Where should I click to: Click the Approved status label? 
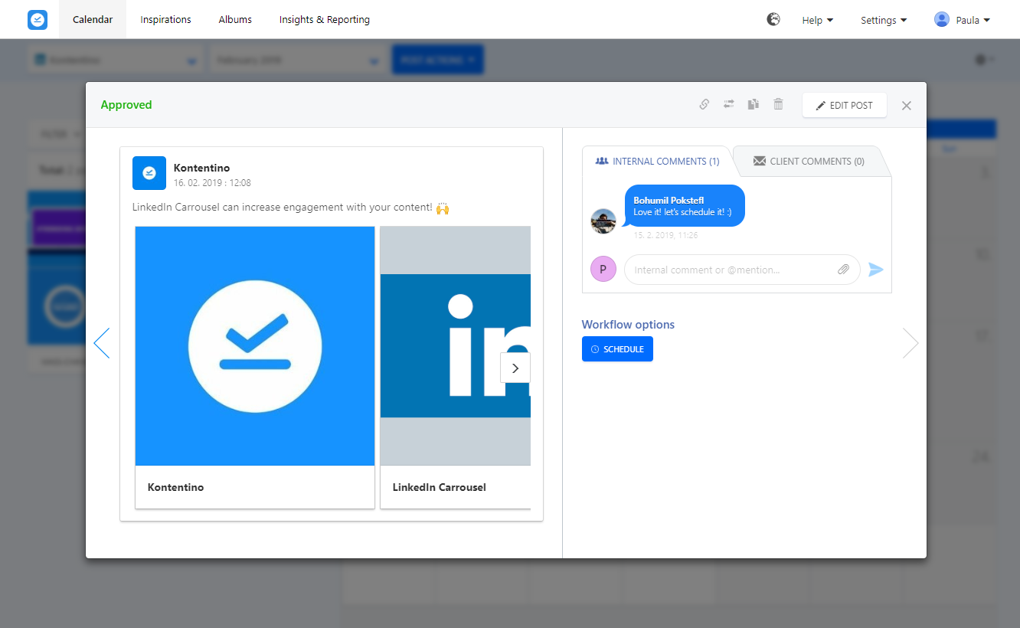coord(126,105)
